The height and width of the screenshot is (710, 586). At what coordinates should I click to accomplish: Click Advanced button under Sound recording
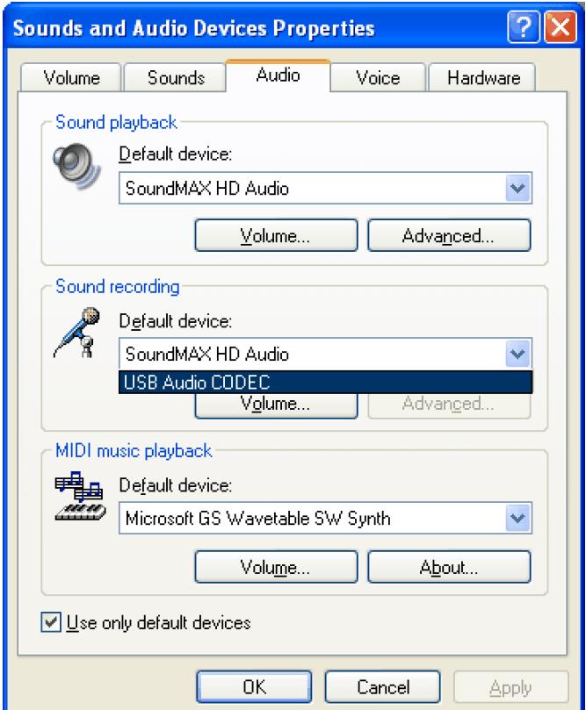coord(449,405)
